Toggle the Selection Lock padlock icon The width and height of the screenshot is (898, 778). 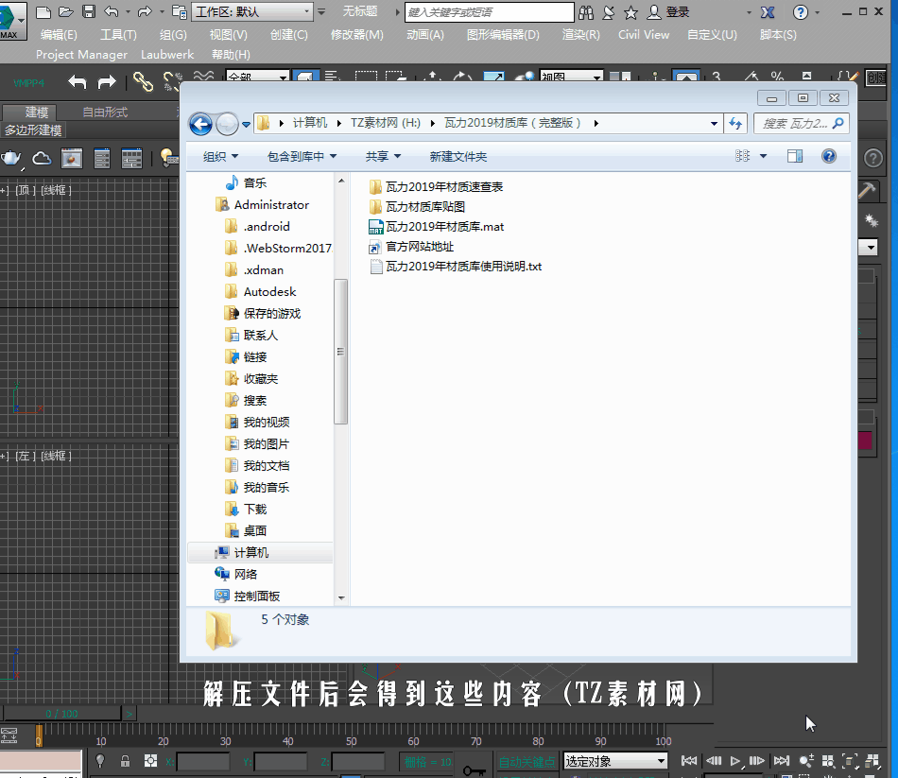click(x=125, y=760)
